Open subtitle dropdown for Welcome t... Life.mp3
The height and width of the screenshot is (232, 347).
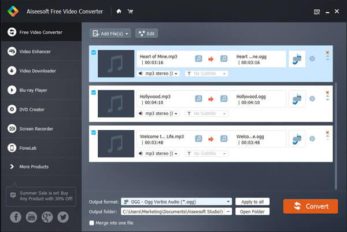pos(206,153)
